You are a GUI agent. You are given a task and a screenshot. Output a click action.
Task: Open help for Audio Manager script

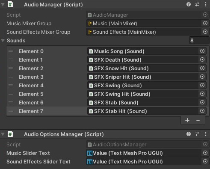[189, 4]
